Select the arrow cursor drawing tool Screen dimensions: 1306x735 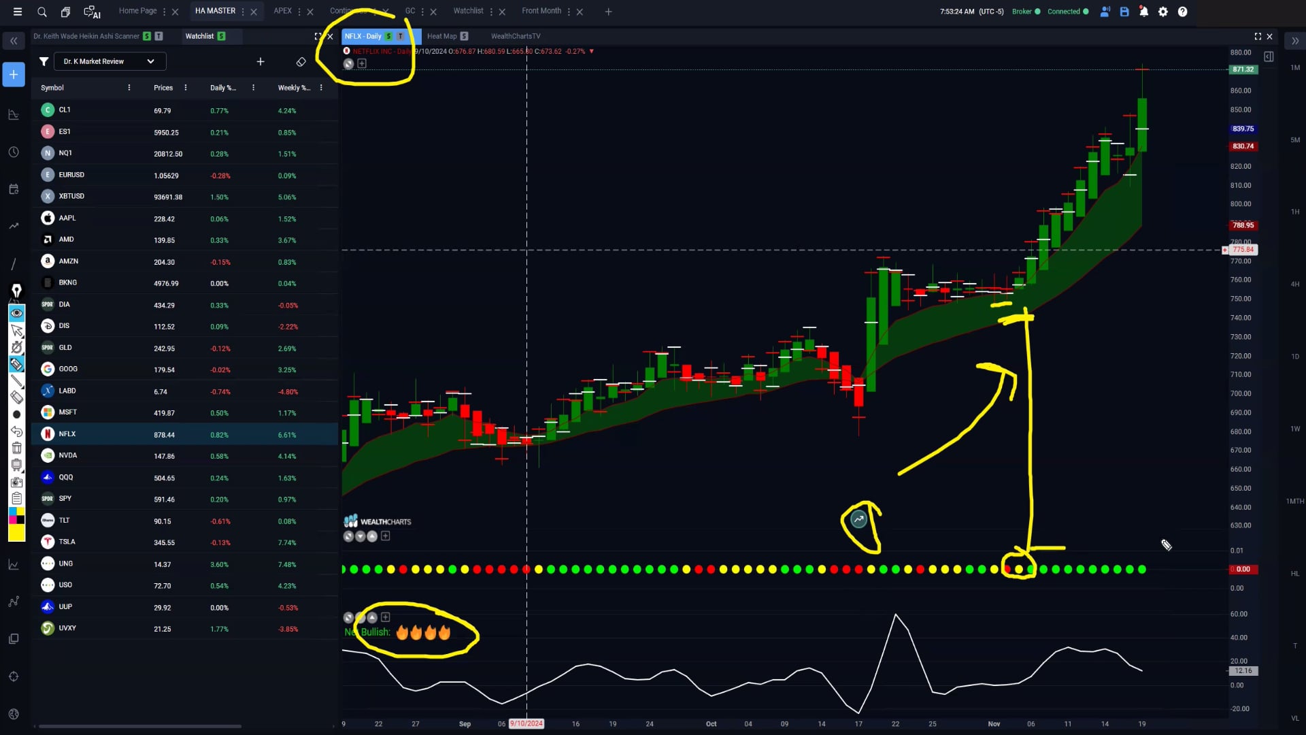16,331
